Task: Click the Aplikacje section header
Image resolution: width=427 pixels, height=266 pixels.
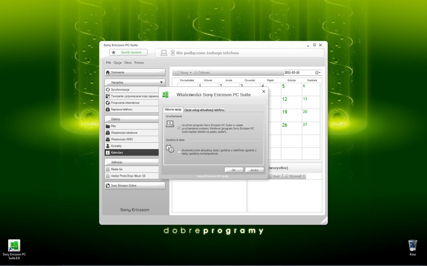Action: [132, 162]
